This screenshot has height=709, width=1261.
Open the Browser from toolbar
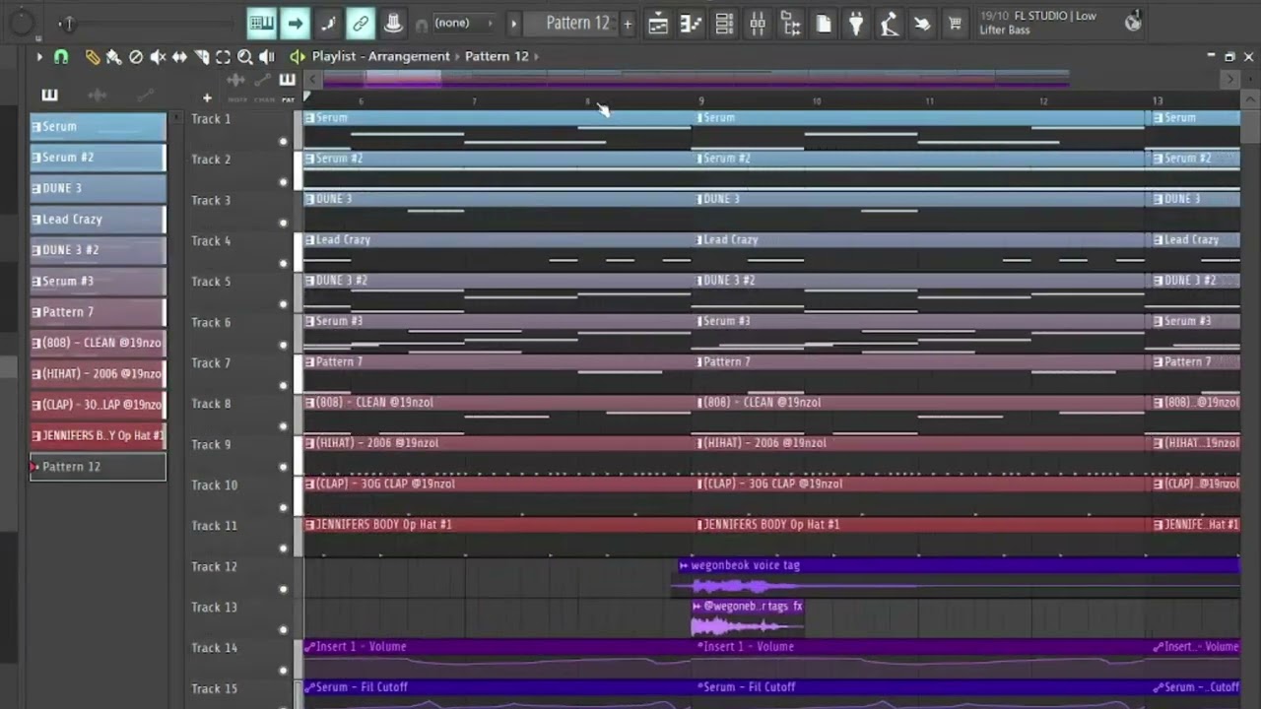click(x=790, y=24)
